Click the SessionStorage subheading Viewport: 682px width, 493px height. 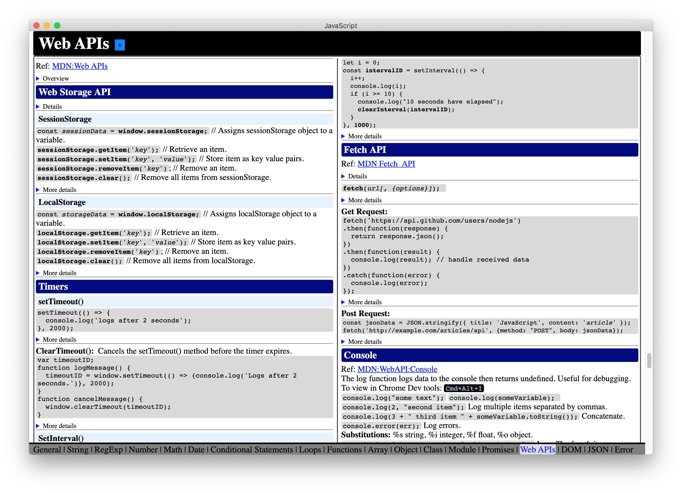click(x=184, y=119)
